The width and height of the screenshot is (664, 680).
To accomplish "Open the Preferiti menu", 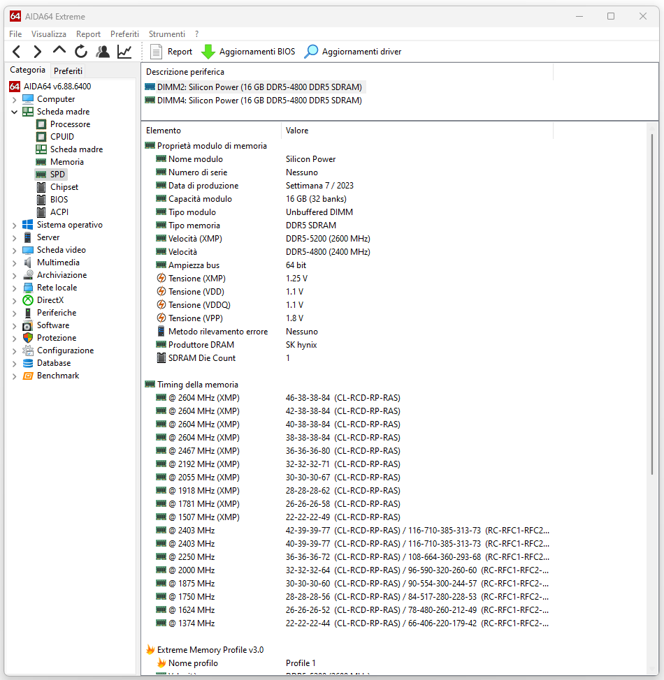I will 124,34.
